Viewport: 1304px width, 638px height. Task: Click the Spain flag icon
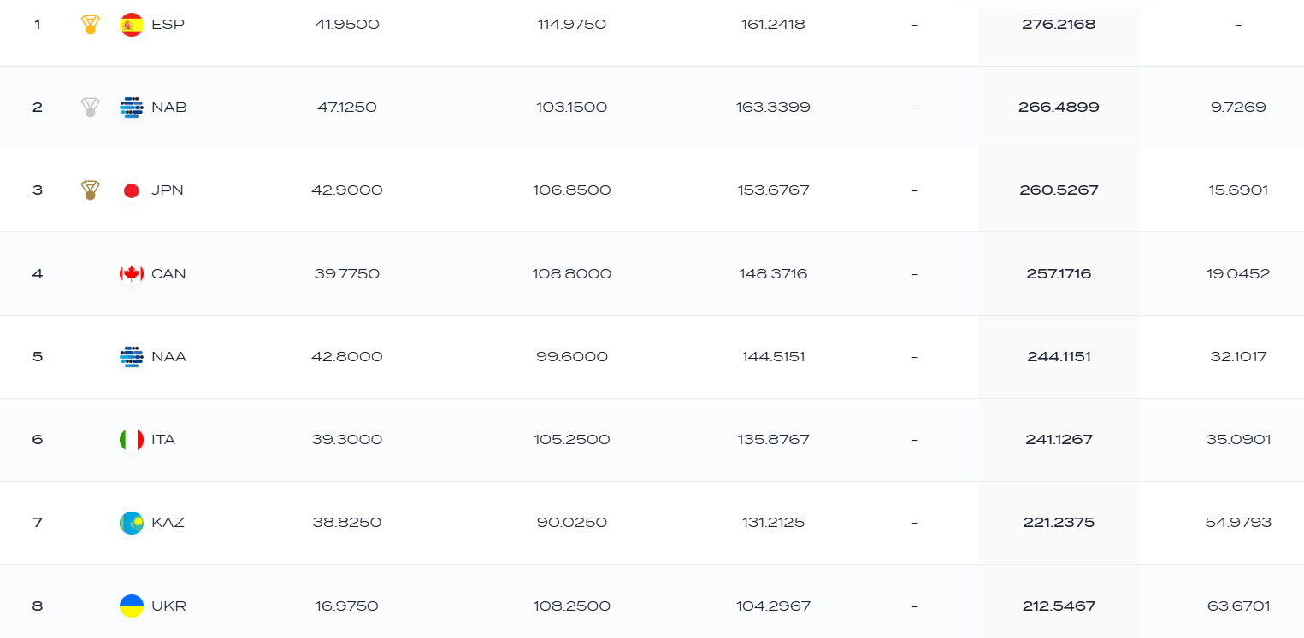(x=132, y=25)
